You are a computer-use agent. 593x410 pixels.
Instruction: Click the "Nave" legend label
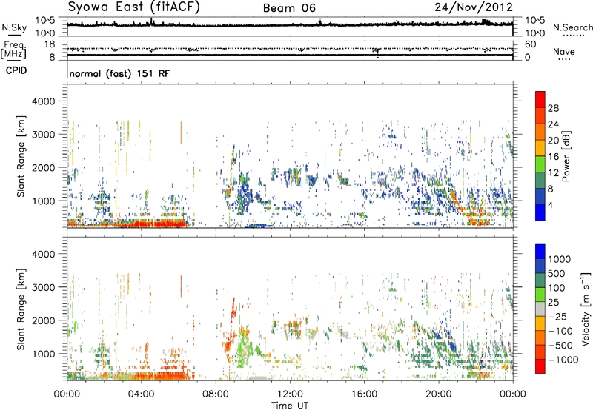pos(563,51)
